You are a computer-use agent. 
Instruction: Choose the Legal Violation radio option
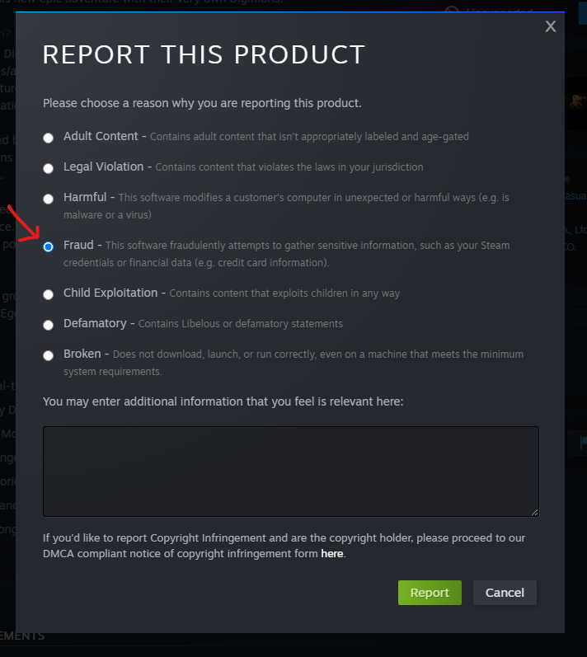(x=48, y=168)
